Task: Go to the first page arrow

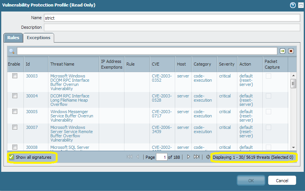Action: point(129,157)
